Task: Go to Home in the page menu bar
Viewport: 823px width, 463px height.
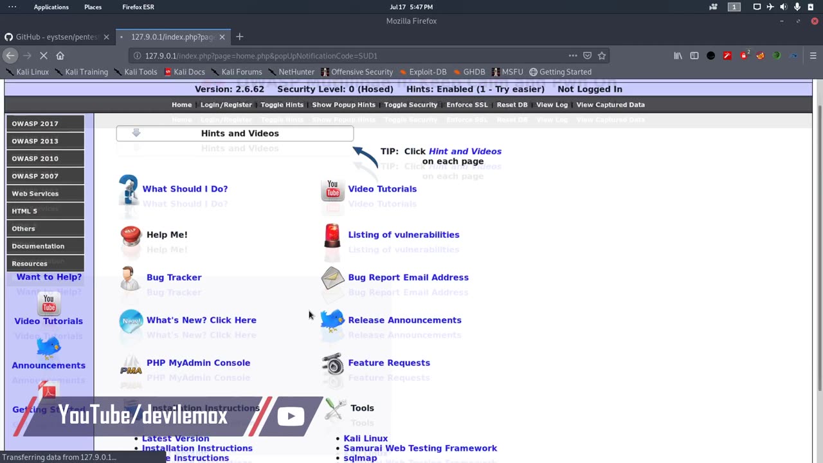Action: coord(181,105)
